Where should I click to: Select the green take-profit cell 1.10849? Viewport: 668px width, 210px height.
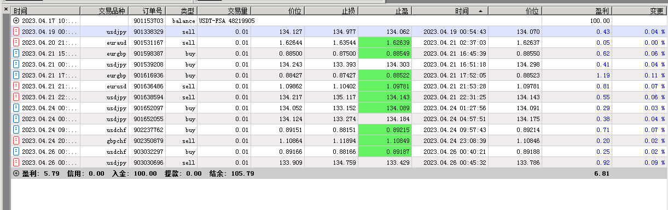pos(385,141)
